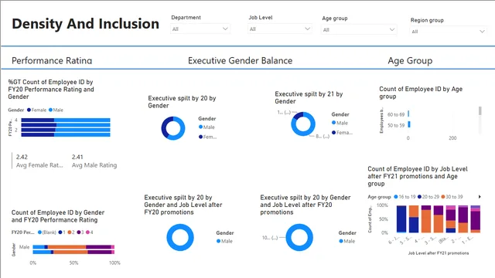Click donut chart with 10... data label
495x278 pixels.
299,237
